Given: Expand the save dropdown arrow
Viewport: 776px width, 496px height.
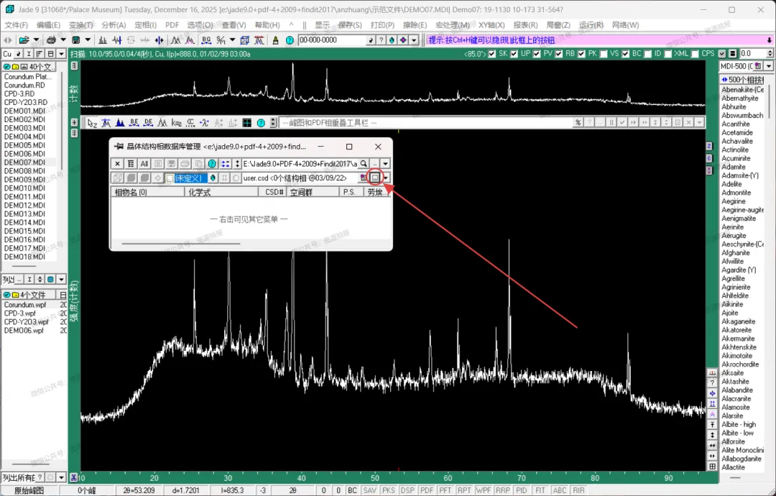Looking at the screenshot, I should pyautogui.click(x=88, y=40).
